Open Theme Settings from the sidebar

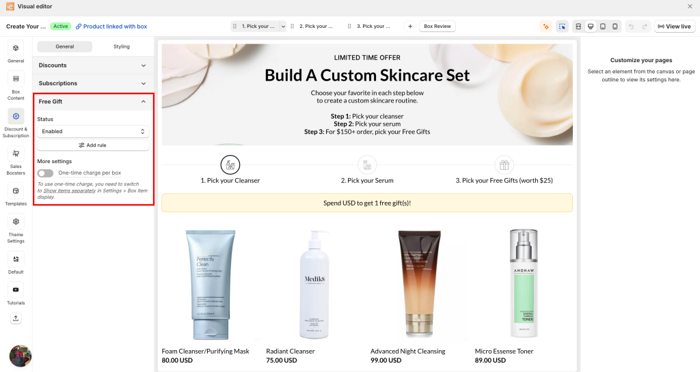(16, 229)
